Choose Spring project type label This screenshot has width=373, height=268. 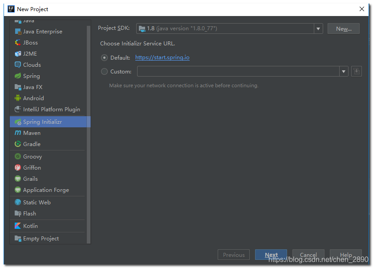[x=32, y=76]
